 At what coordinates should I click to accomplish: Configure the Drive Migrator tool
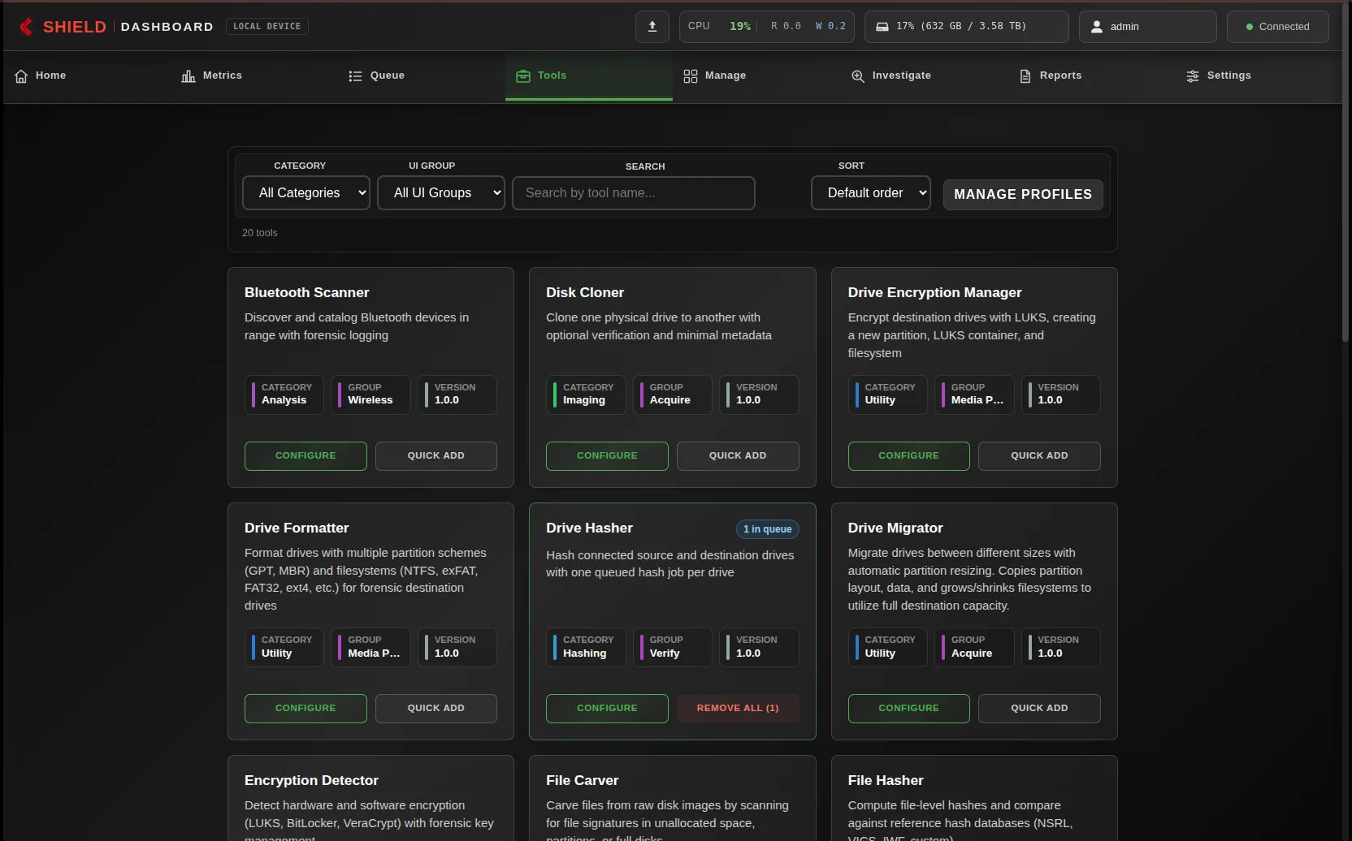[909, 709]
